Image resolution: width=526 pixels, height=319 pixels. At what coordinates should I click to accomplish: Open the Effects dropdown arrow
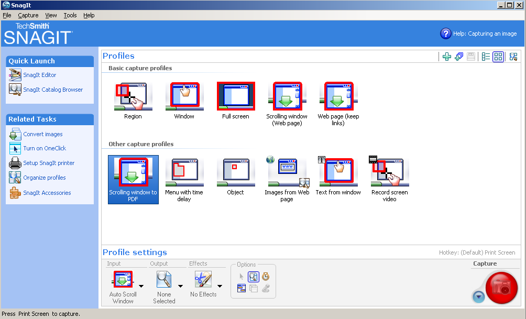[x=220, y=286]
